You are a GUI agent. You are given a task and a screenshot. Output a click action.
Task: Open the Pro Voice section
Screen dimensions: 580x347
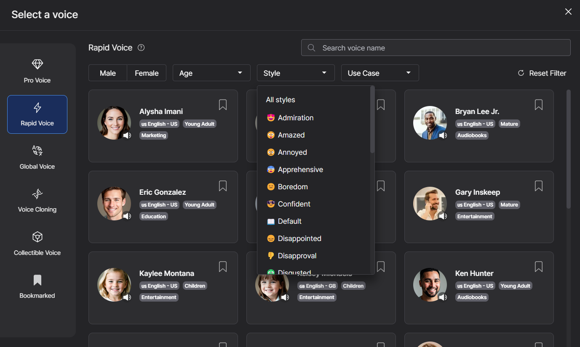(x=37, y=71)
